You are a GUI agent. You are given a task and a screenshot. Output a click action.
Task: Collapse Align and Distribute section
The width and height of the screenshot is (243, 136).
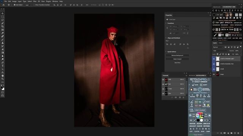pyautogui.click(x=166, y=38)
